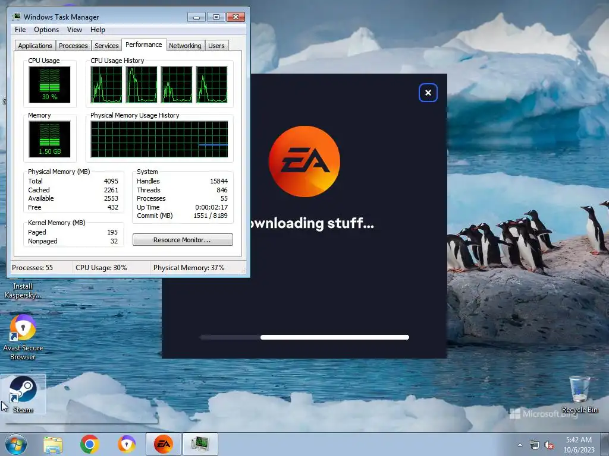Click the Resource Monitor button
Image resolution: width=609 pixels, height=456 pixels.
coord(183,240)
